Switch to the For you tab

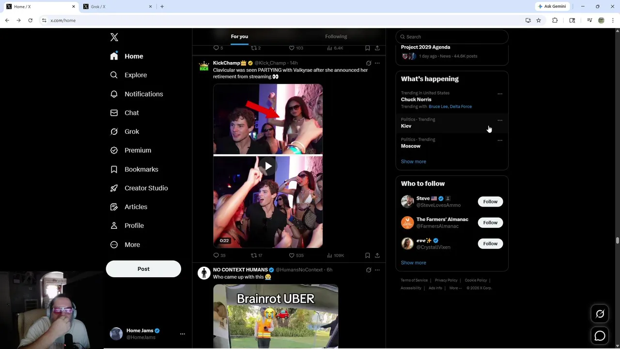tap(239, 36)
